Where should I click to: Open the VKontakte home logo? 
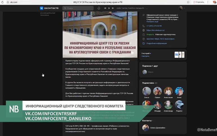coord(49,8)
